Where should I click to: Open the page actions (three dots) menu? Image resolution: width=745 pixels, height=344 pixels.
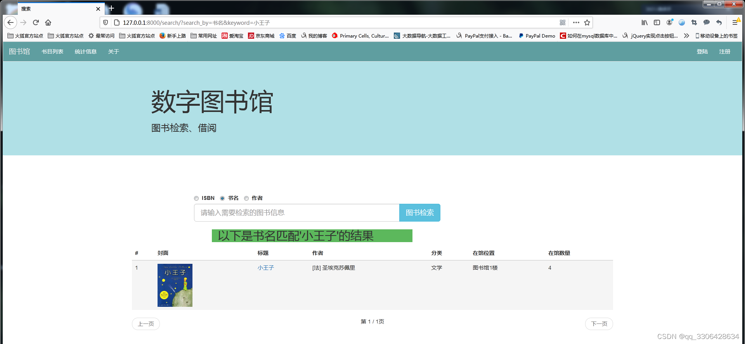point(576,22)
